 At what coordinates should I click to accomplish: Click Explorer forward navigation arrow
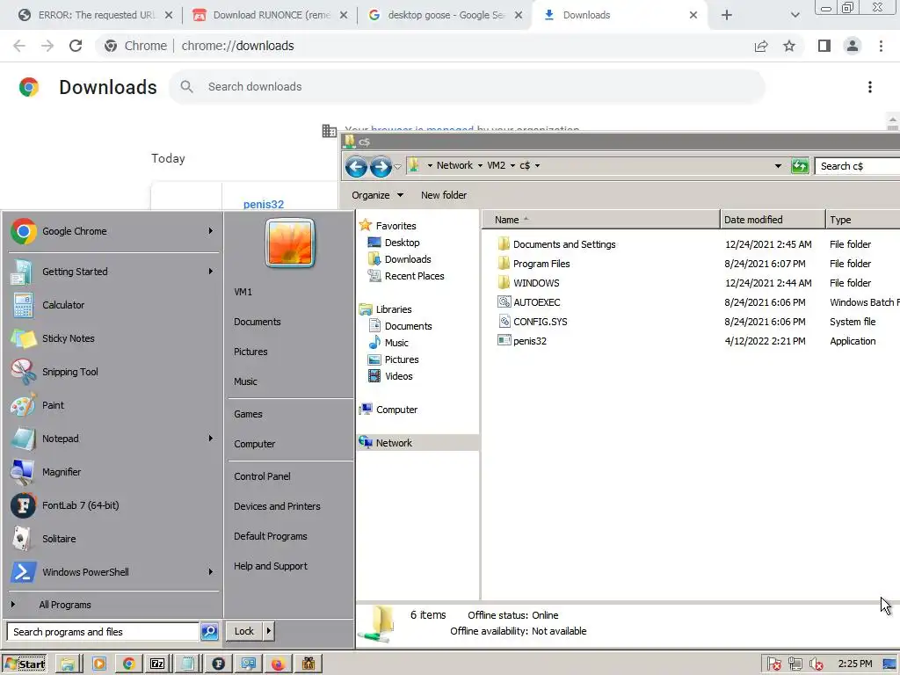coord(381,166)
